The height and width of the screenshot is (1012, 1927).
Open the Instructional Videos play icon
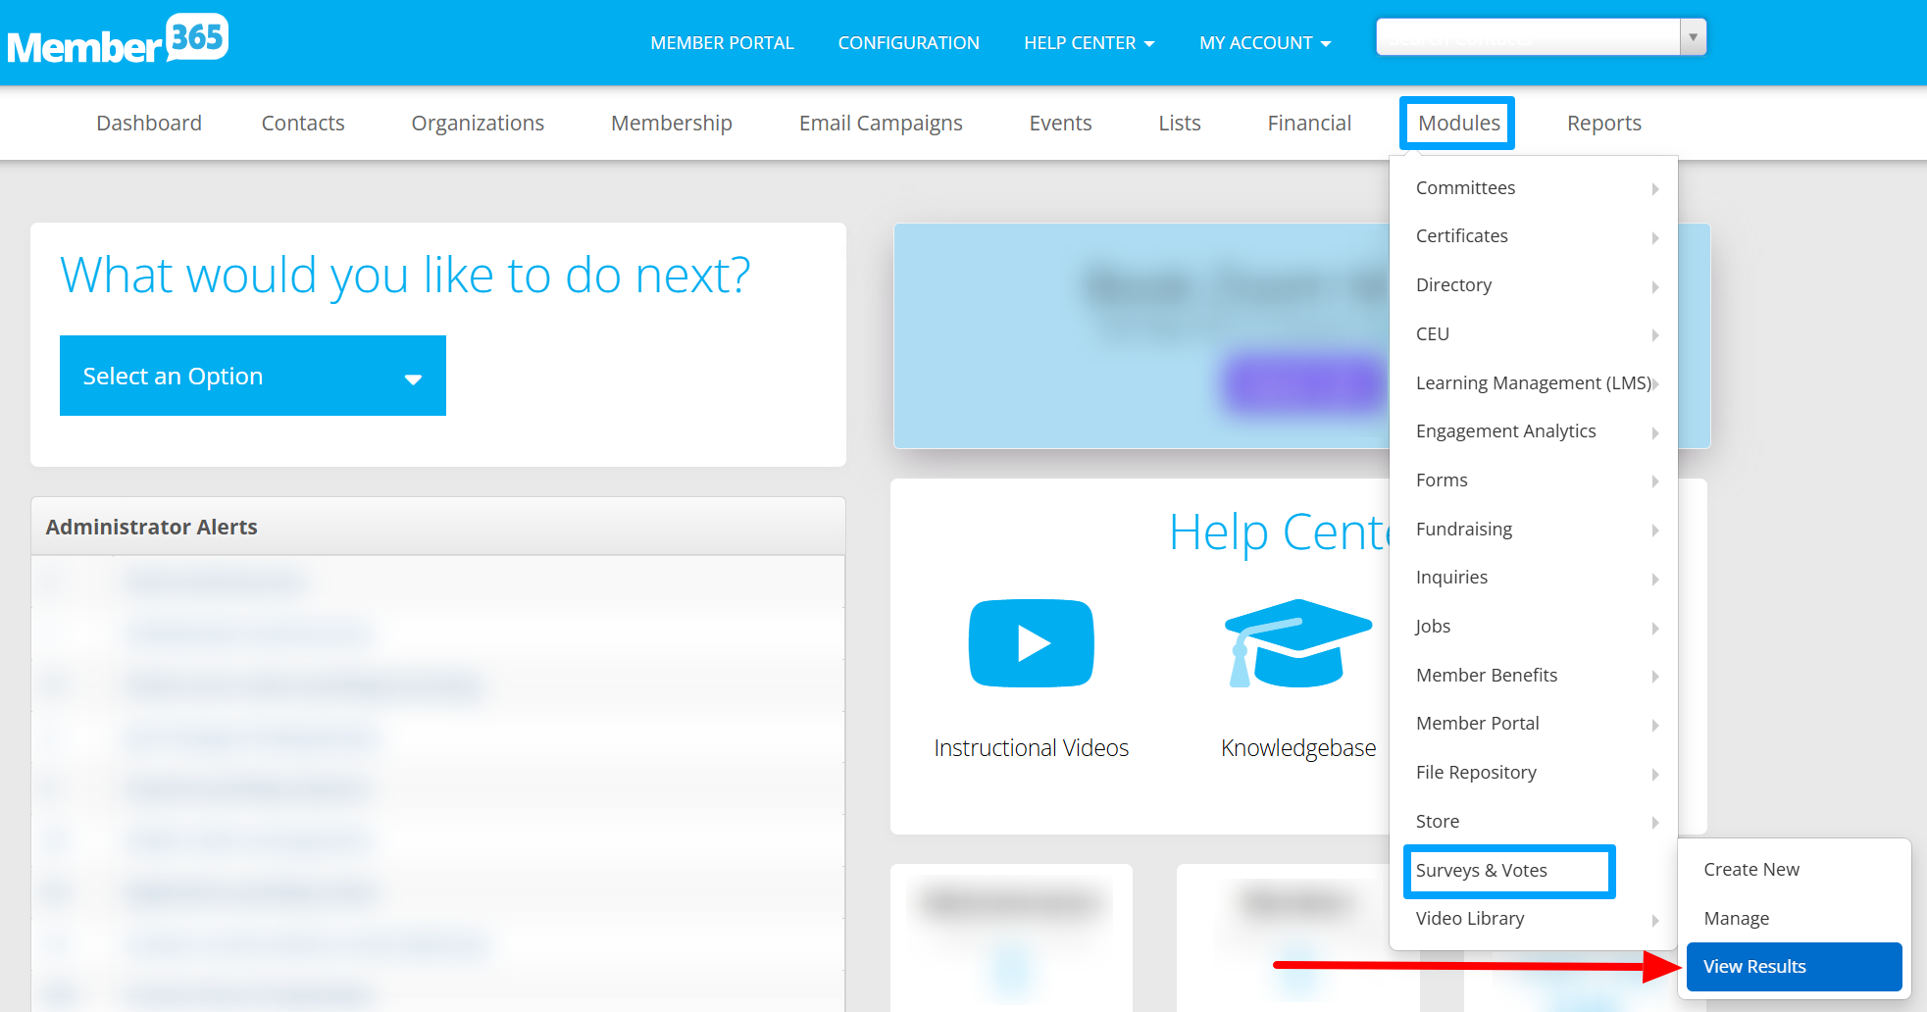[x=1031, y=642]
